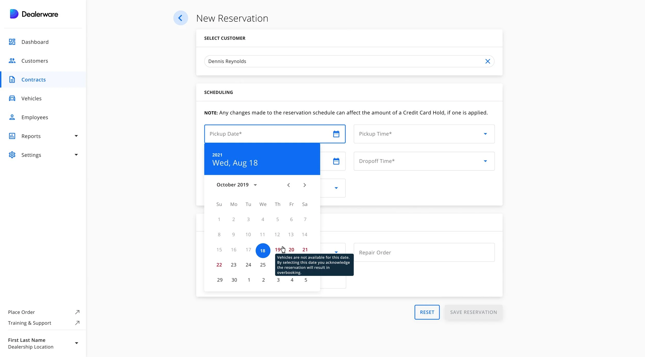Screen dimensions: 645x357
Task: Advance to the next calendar month
Action: click(x=304, y=185)
